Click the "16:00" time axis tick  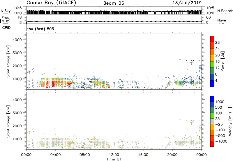tap(143, 155)
